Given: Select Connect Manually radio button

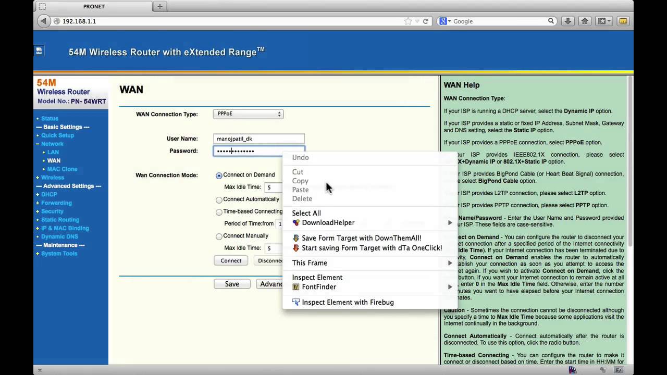Looking at the screenshot, I should click(219, 236).
